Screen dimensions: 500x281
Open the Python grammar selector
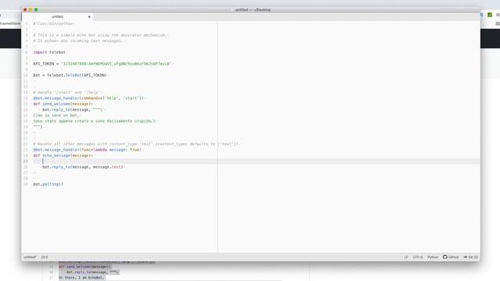(x=433, y=257)
